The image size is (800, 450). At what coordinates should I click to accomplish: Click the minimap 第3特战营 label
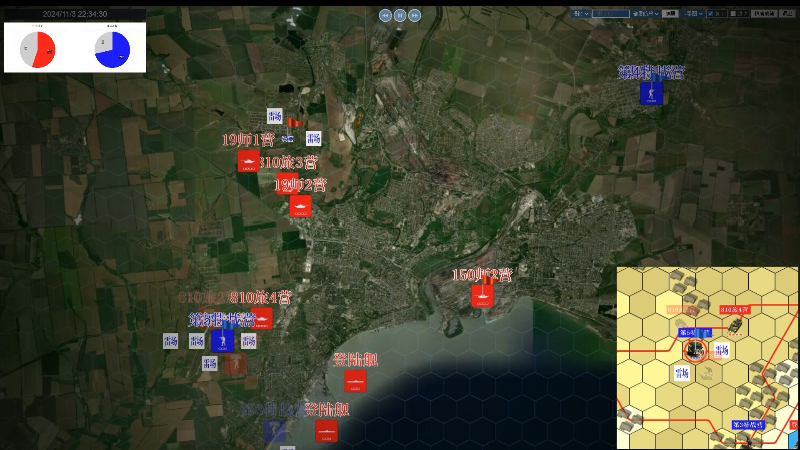(748, 425)
